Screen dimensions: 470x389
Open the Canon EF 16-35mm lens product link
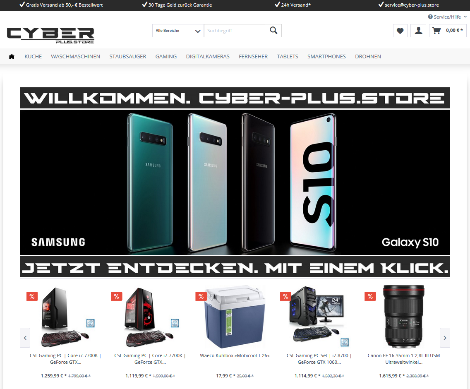coord(404,359)
